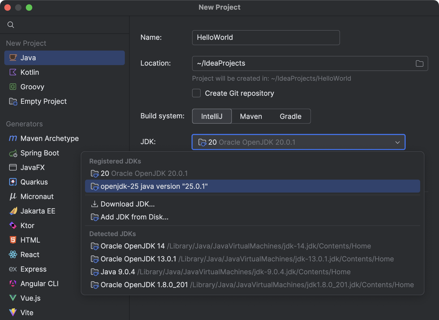Click the Quarkus logo icon
Image resolution: width=439 pixels, height=320 pixels.
(x=13, y=182)
